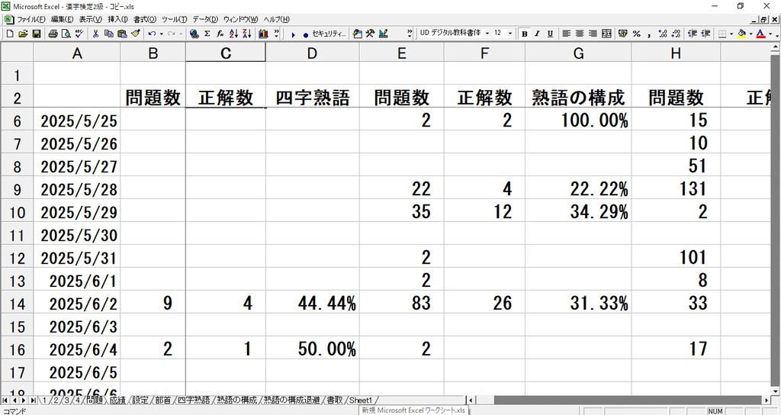Increase decimal places
781x415 pixels.
663,34
